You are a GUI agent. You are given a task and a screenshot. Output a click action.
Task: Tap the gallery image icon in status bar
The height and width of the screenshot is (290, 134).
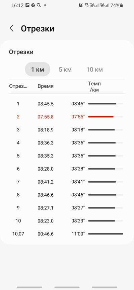[27, 5]
